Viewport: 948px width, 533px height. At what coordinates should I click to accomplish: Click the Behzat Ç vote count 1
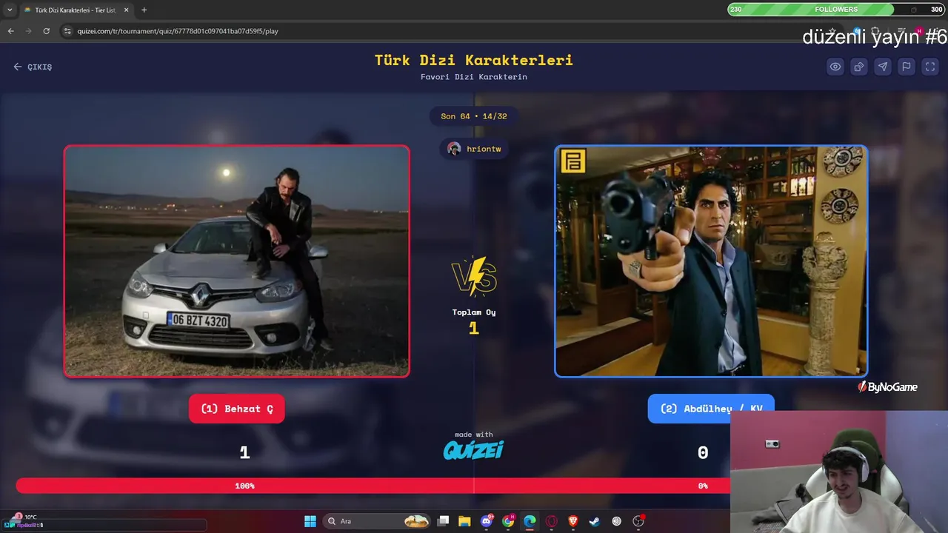(244, 452)
